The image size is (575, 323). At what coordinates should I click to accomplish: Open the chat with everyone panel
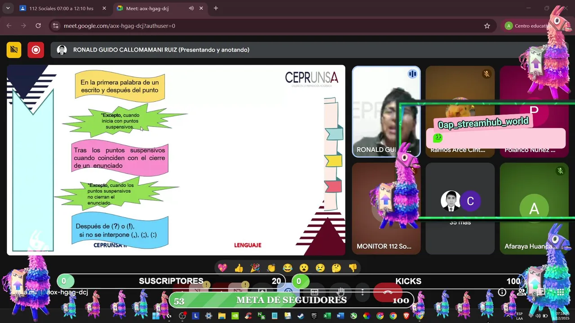pyautogui.click(x=541, y=292)
